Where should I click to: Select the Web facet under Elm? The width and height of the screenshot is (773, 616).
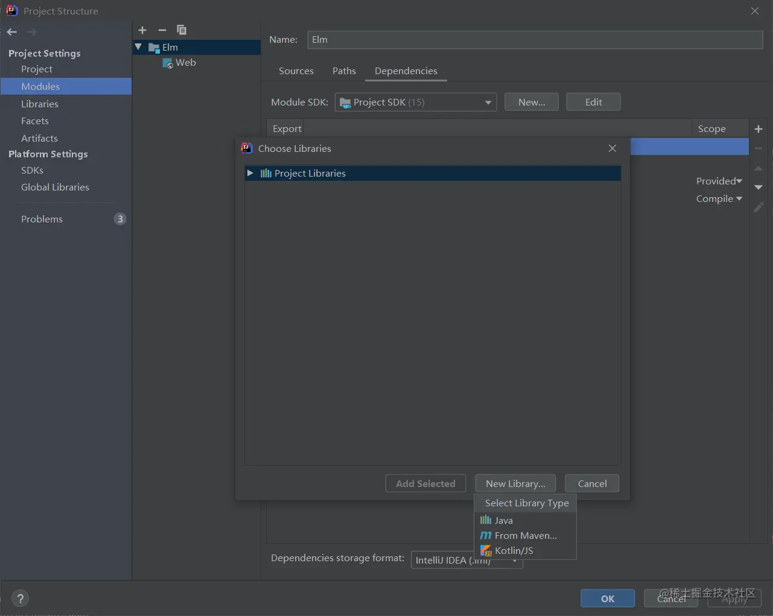[179, 63]
